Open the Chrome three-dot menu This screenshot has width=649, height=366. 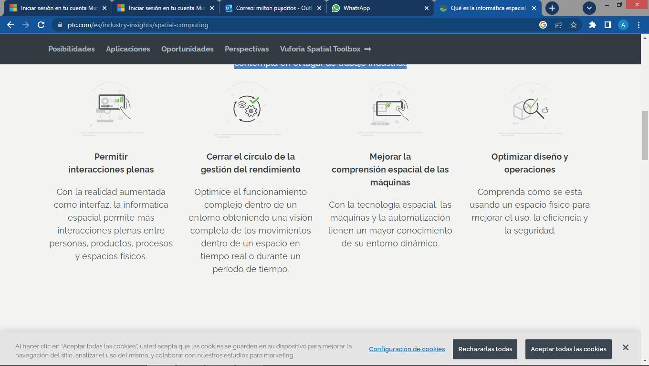coord(639,25)
